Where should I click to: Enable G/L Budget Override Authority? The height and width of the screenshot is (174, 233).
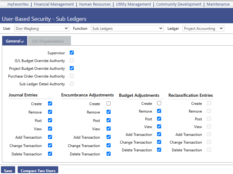coord(72,60)
